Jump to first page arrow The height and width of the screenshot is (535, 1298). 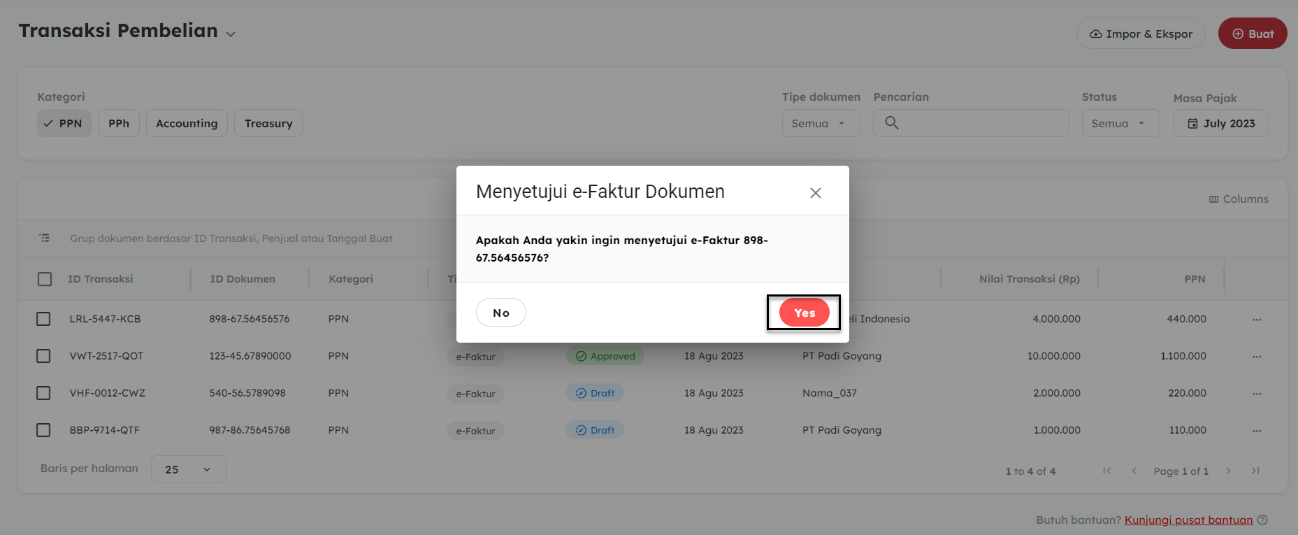pyautogui.click(x=1106, y=471)
